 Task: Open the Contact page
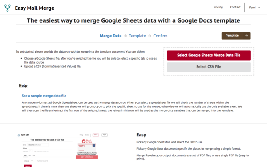click(235, 7)
